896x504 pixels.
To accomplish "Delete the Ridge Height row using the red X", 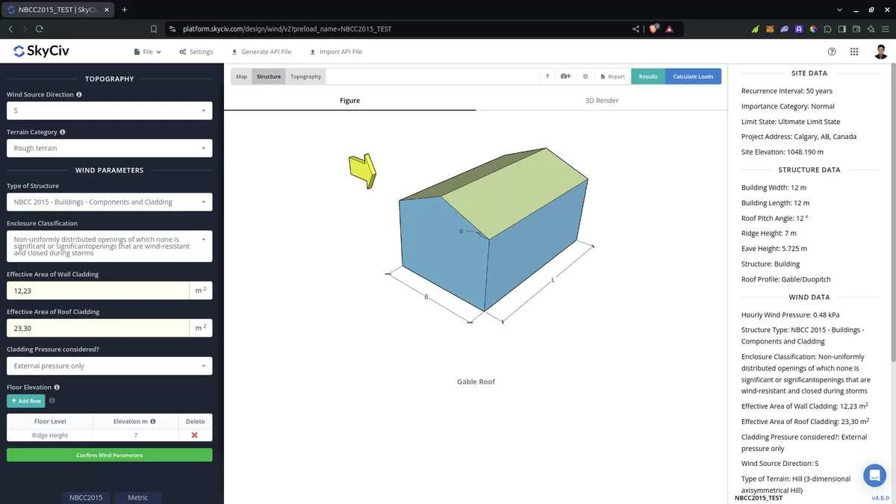I will 195,435.
